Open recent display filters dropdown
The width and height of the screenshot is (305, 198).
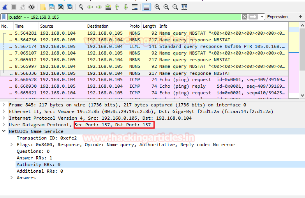pos(262,17)
